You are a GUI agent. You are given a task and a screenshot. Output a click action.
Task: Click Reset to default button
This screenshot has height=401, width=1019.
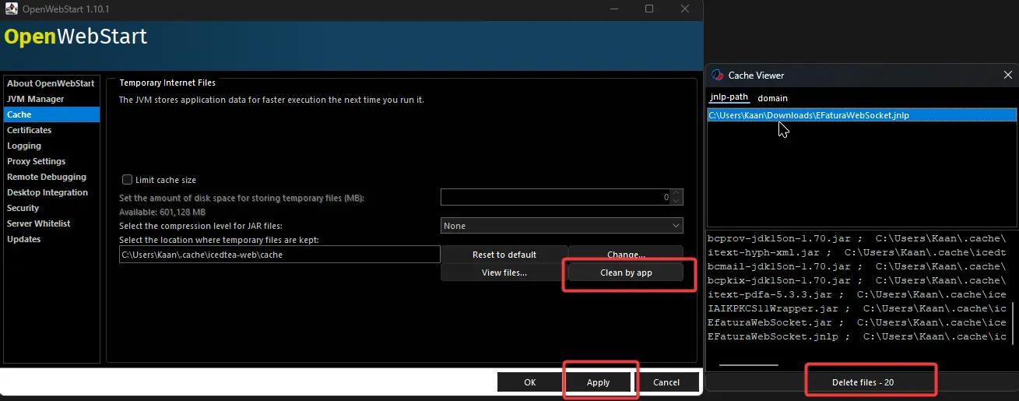504,255
